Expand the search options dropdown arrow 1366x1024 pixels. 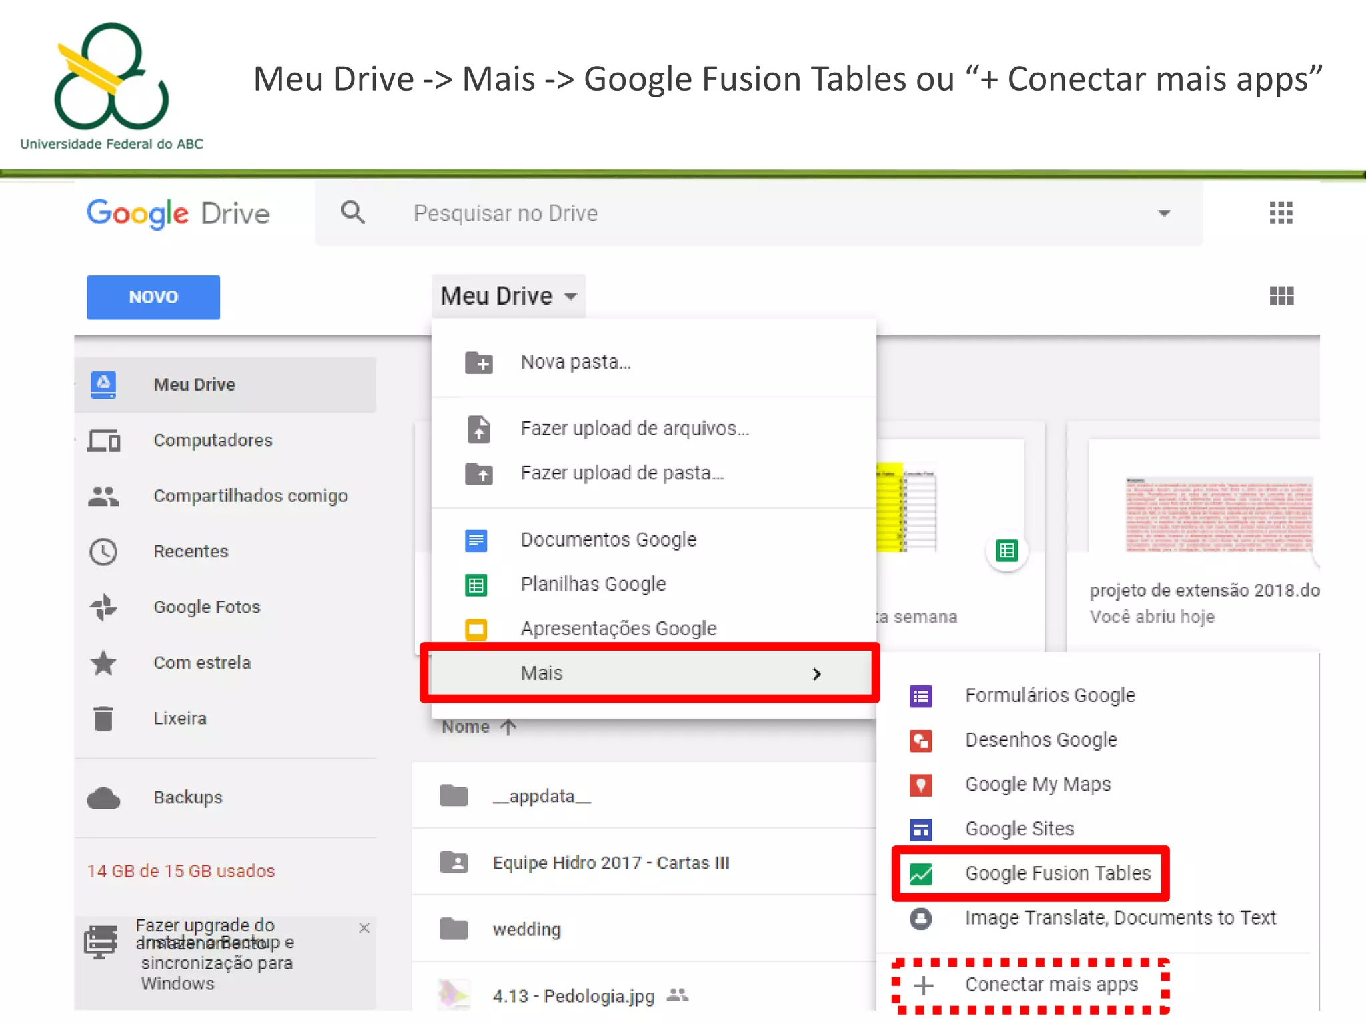1164,213
